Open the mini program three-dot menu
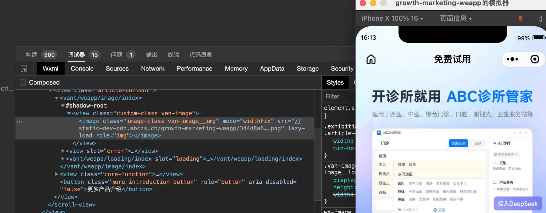The width and height of the screenshot is (546, 213). [x=512, y=59]
